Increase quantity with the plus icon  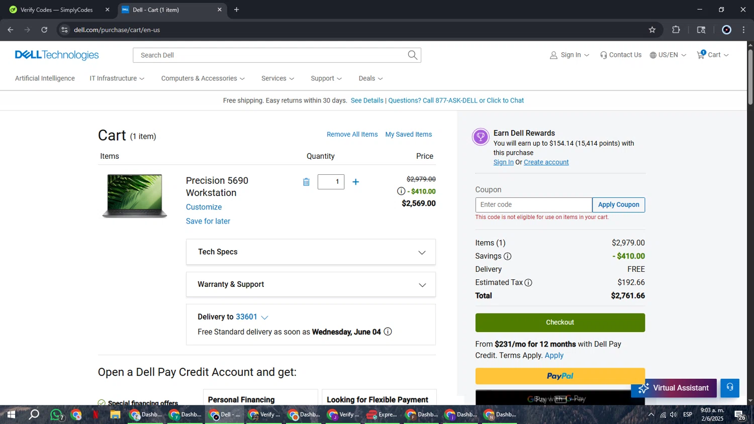pyautogui.click(x=355, y=182)
